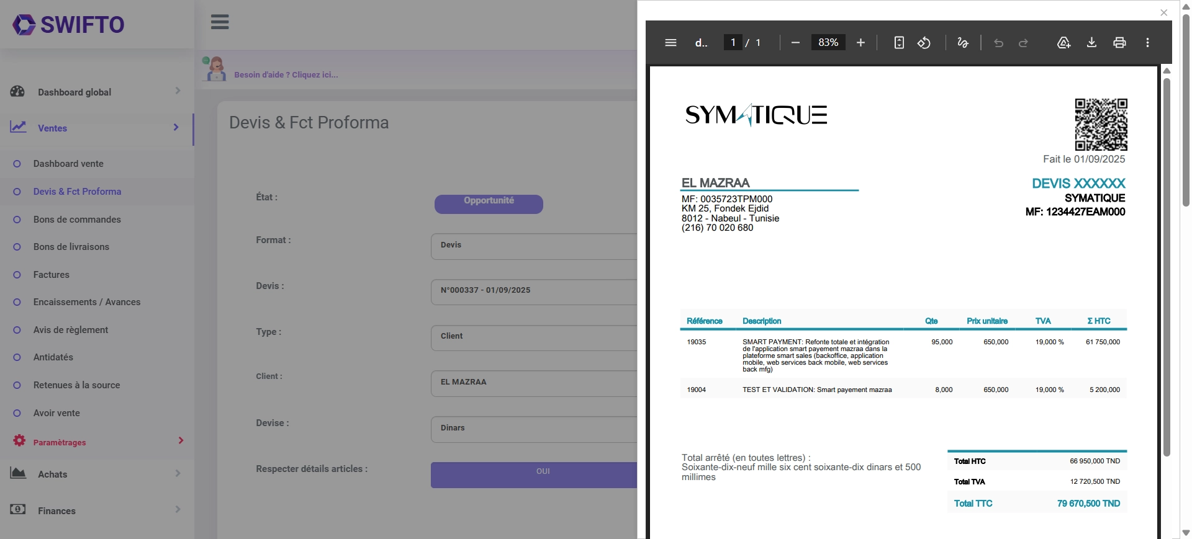This screenshot has width=1192, height=539.
Task: Open the PDF viewer sidebar menu
Action: click(670, 43)
